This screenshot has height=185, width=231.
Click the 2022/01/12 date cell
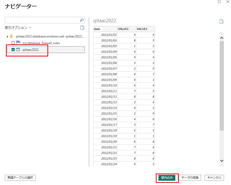pyautogui.click(x=105, y=97)
